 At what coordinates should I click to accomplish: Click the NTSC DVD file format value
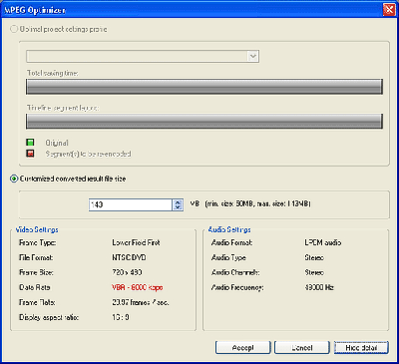coord(129,257)
